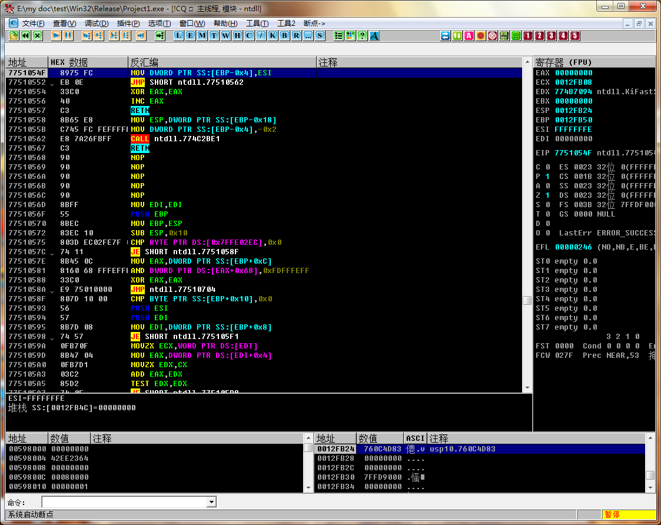Click the red number 5 icon
Viewport: 661px width, 525px height.
point(575,36)
